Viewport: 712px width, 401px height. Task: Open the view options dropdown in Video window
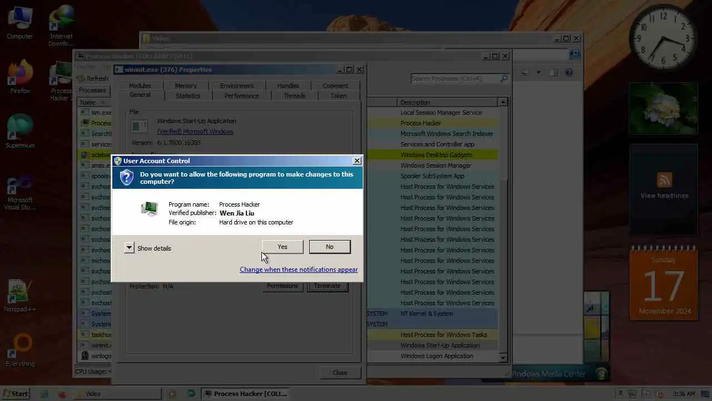[538, 72]
